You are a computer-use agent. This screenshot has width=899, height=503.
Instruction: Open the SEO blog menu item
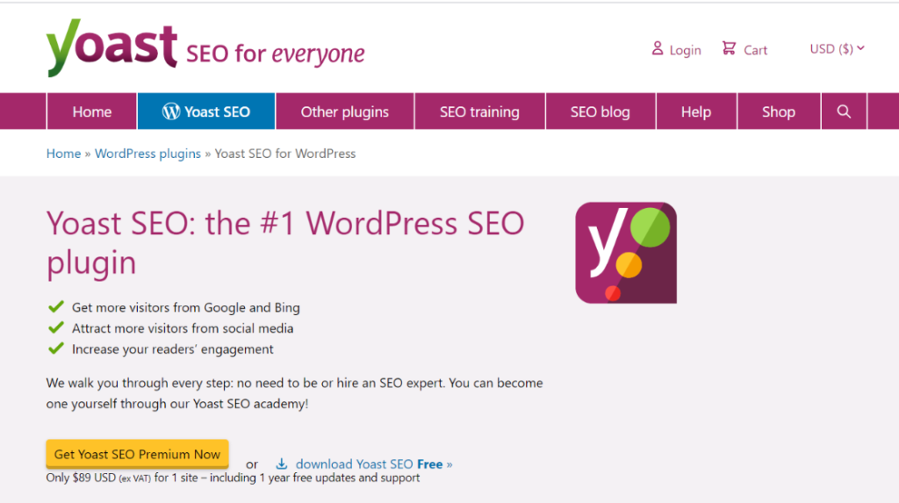(x=601, y=111)
